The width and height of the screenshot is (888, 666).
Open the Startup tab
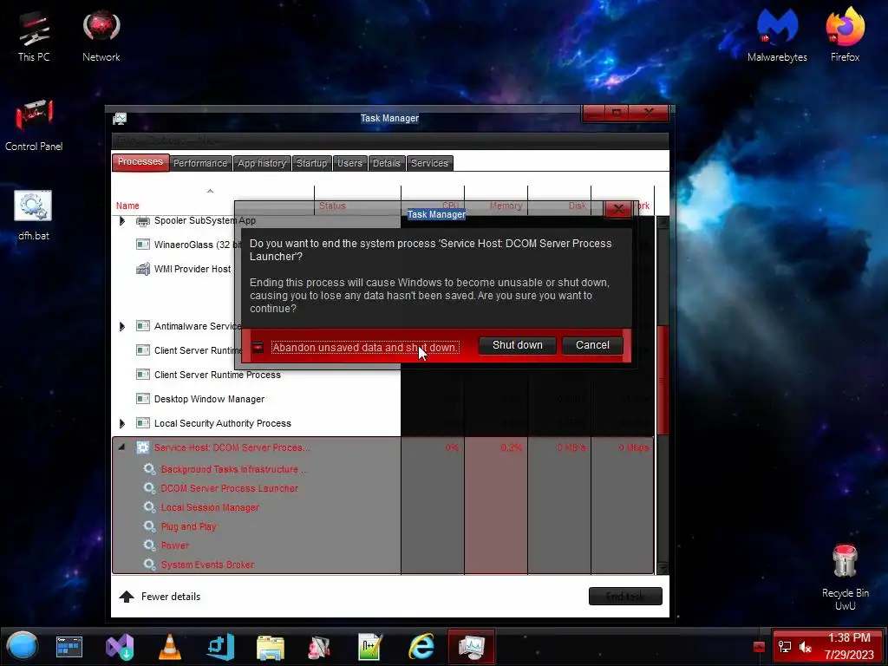311,163
